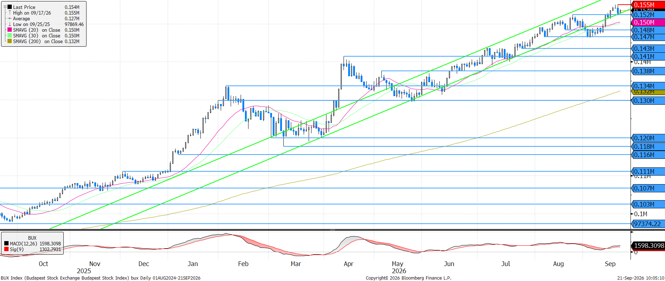The height and width of the screenshot is (281, 665).
Task: Select the green SMAVG (30) color swatch
Action: coord(10,36)
